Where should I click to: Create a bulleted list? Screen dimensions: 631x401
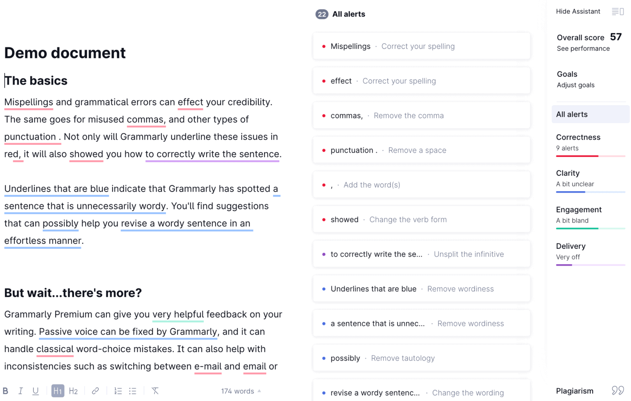coord(133,391)
